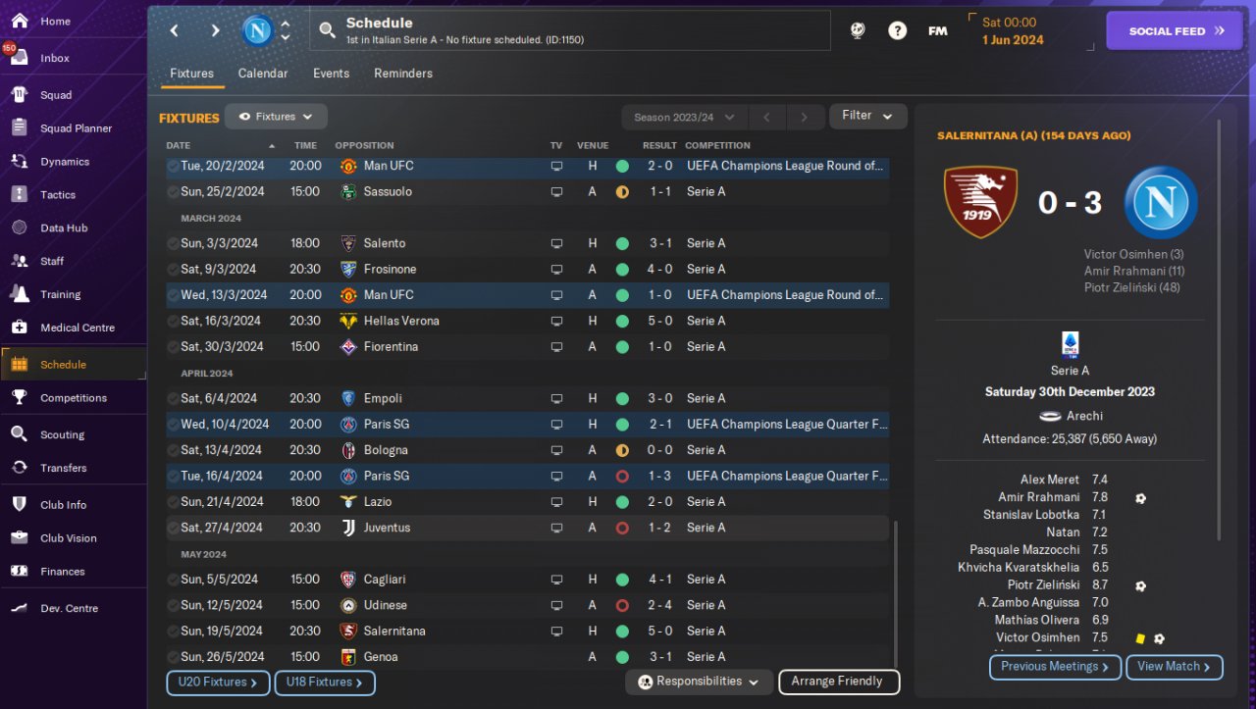The height and width of the screenshot is (709, 1256).
Task: Click the Napoli club badge in the header
Action: click(258, 30)
